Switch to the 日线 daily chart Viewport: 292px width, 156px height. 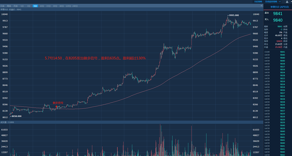3,6
